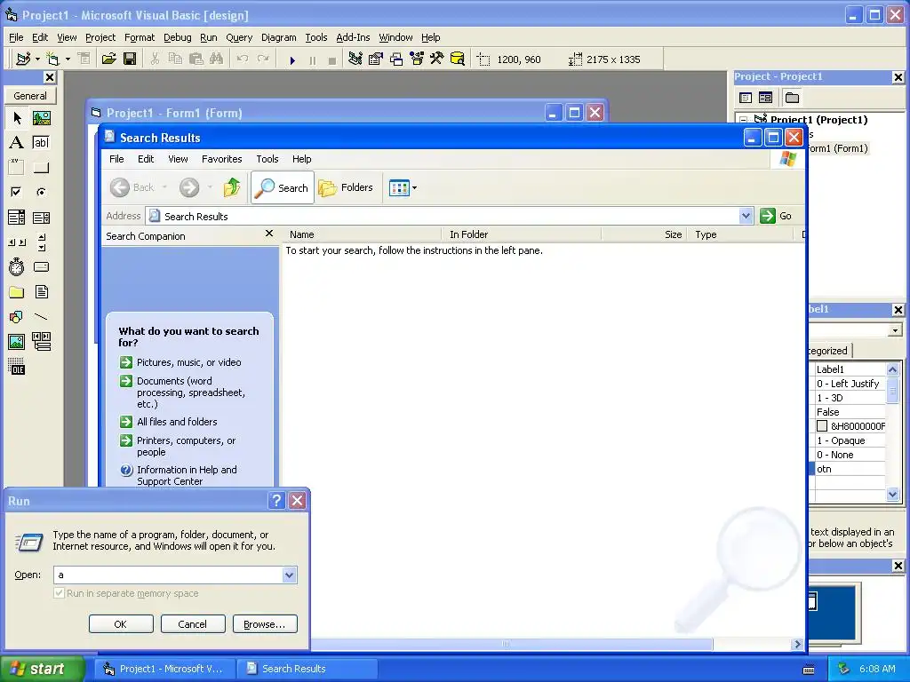Select the Pointer tool in the toolbox
This screenshot has width=910, height=682.
coord(17,118)
